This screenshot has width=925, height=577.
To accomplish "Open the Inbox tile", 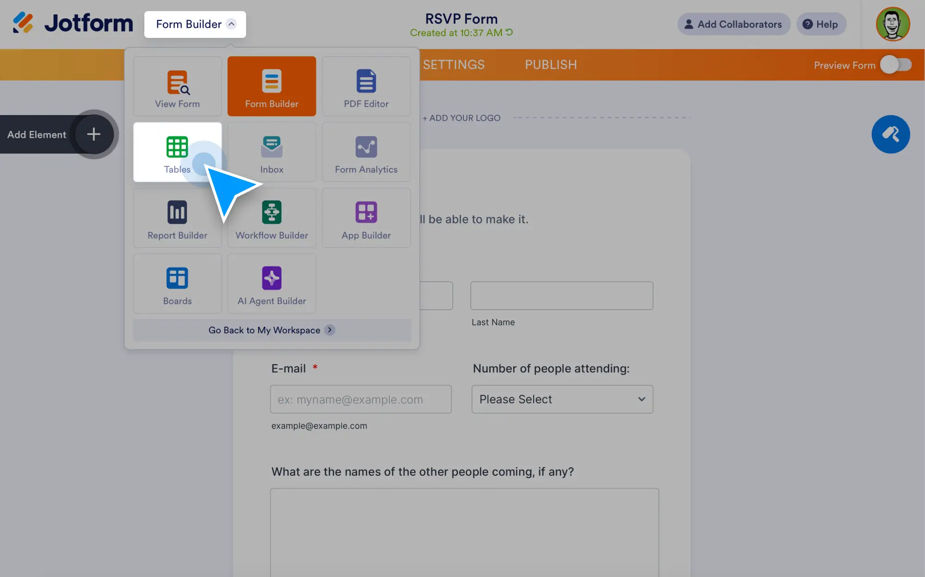I will tap(271, 152).
